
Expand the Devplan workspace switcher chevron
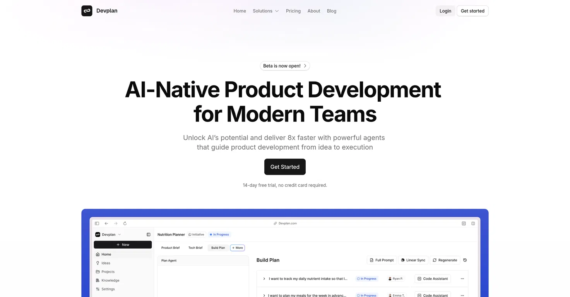pyautogui.click(x=119, y=234)
